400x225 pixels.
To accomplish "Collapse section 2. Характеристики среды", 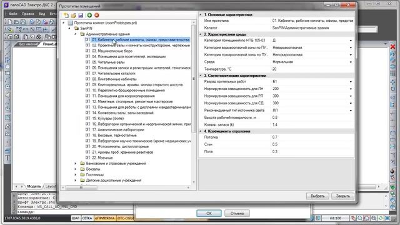I will pos(201,34).
